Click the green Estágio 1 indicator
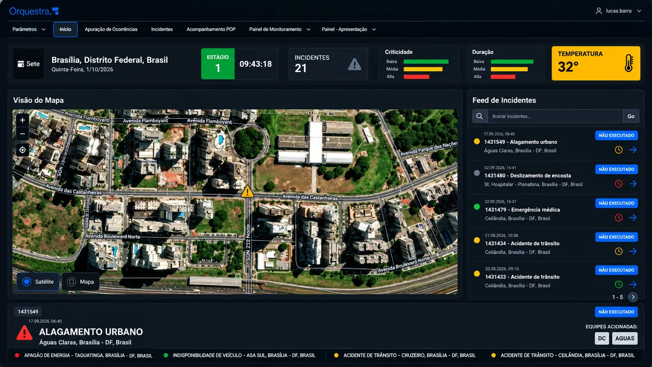 tap(218, 64)
